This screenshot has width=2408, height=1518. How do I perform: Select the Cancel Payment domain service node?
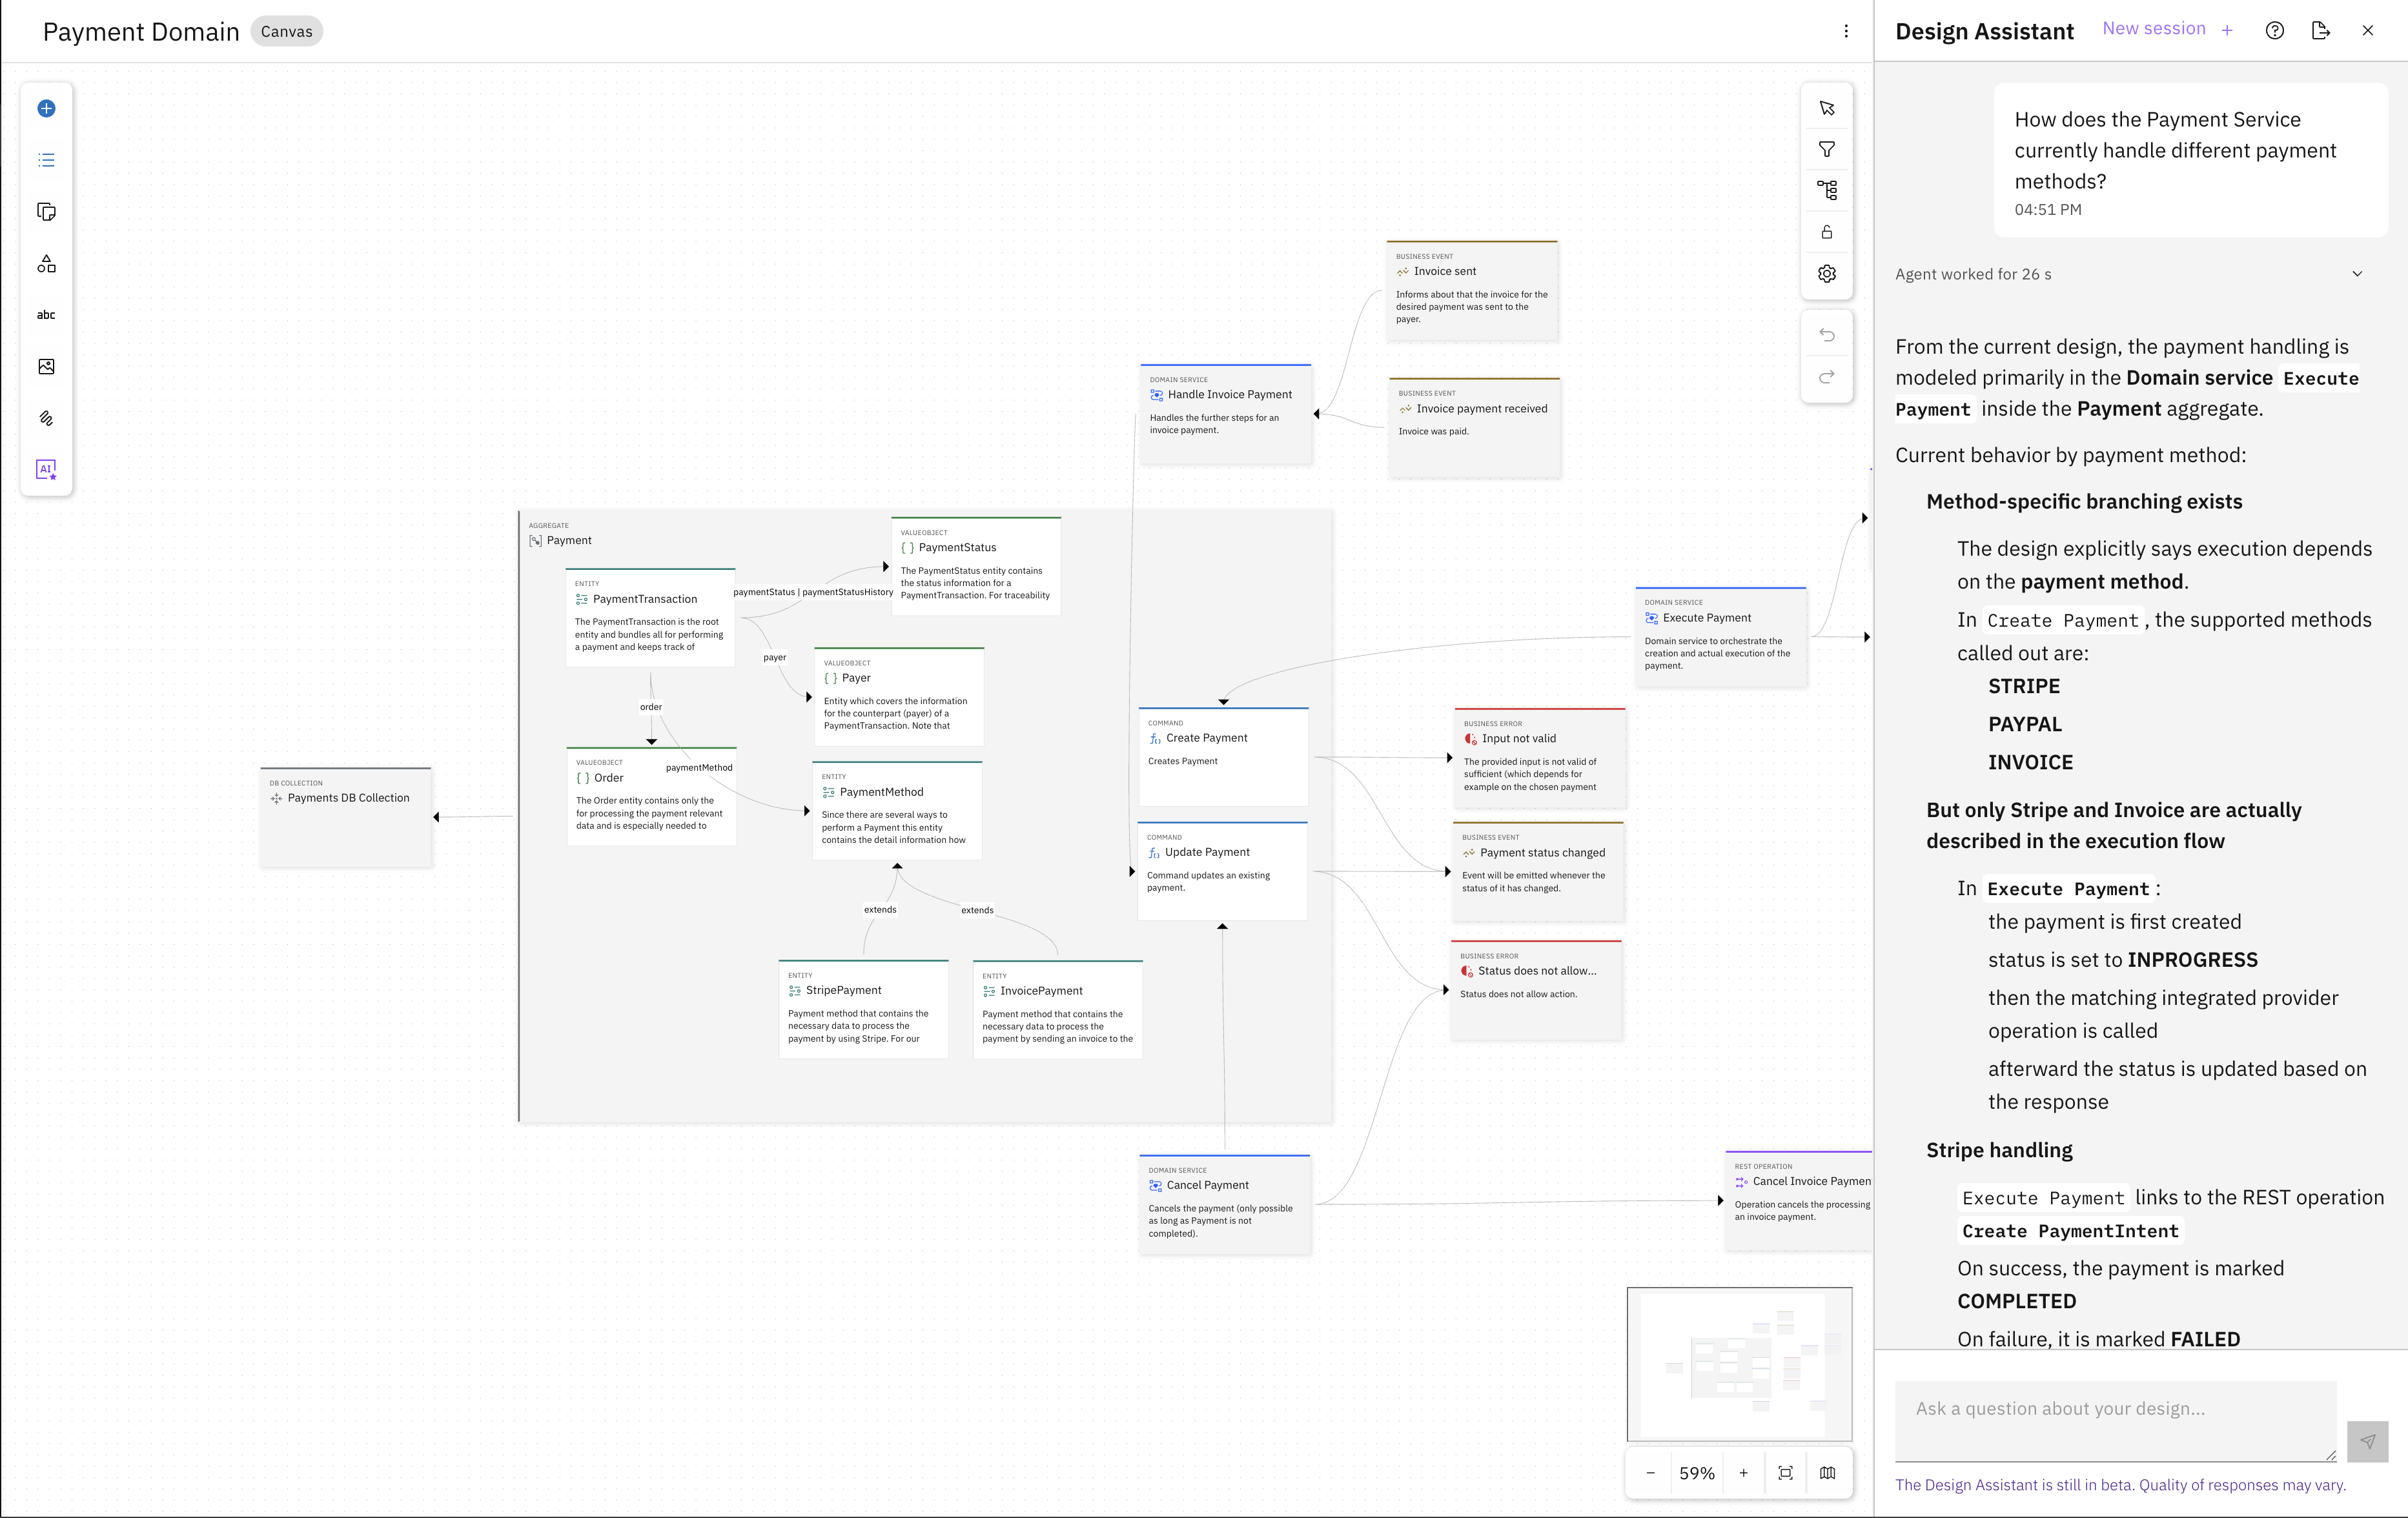pyautogui.click(x=1224, y=1204)
